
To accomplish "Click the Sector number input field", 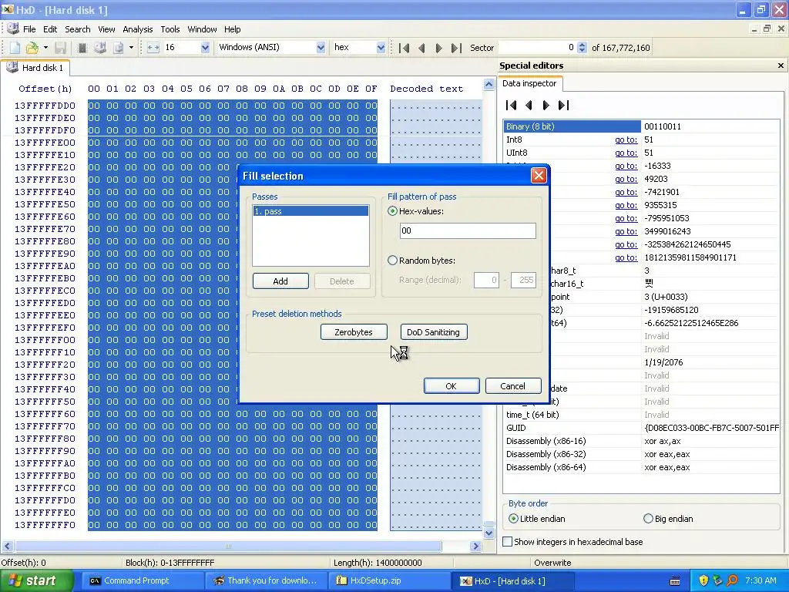I will [537, 48].
